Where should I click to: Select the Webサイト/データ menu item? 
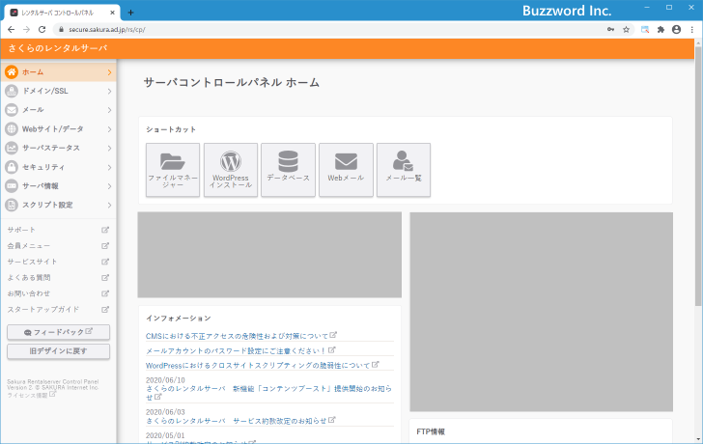click(58, 129)
